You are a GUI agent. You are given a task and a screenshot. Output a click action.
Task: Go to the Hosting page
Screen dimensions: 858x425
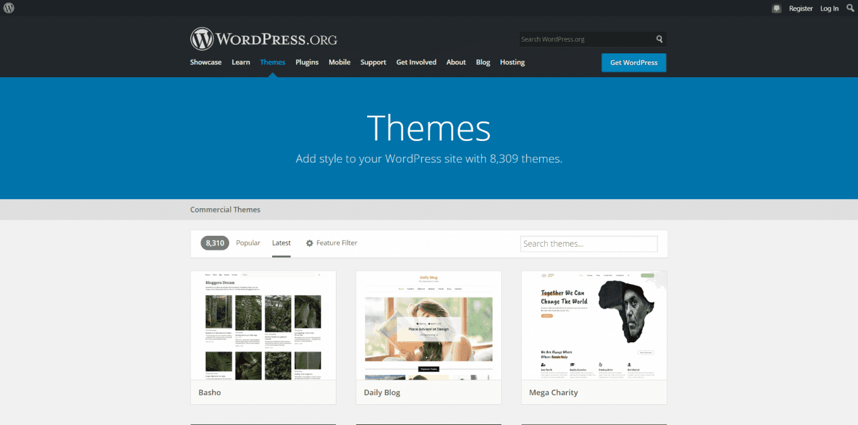[x=512, y=62]
